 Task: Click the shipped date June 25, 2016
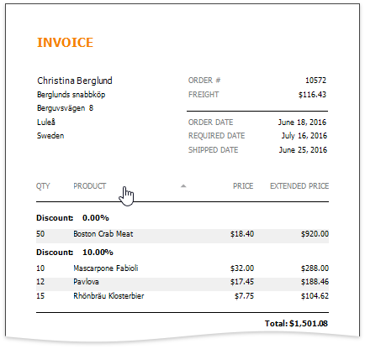303,150
